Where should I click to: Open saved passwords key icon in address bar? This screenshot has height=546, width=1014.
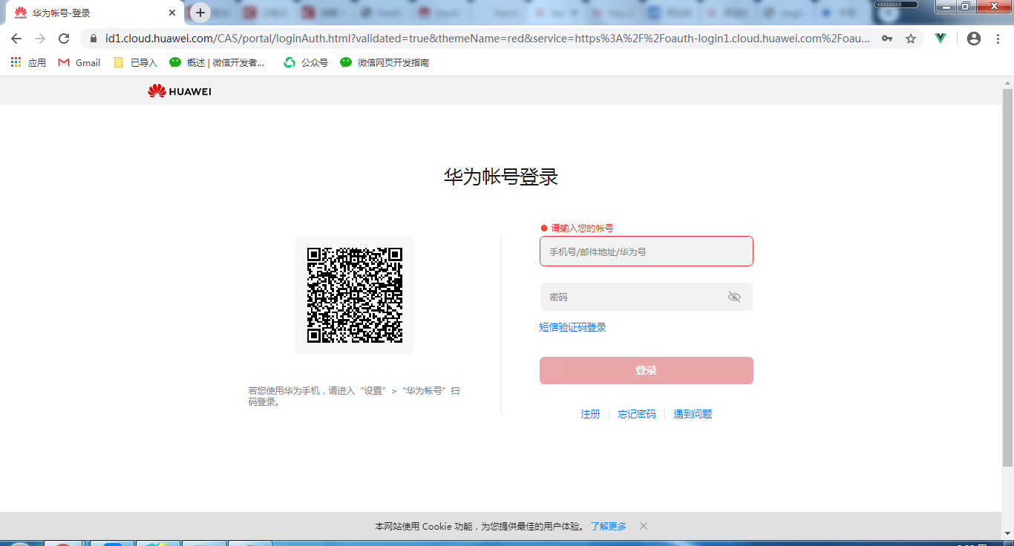coord(887,39)
